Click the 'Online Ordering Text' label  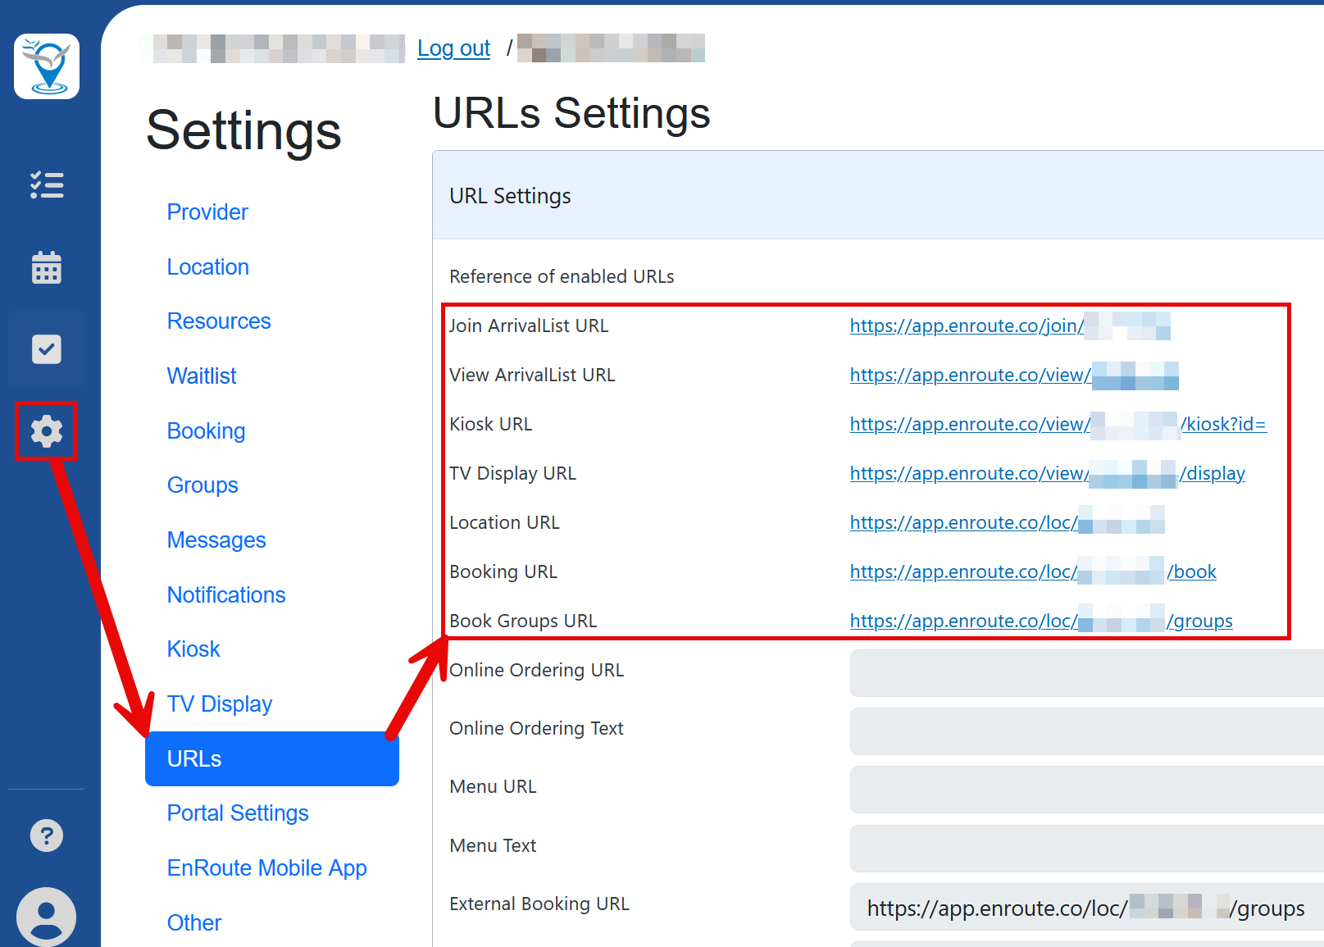click(x=536, y=728)
